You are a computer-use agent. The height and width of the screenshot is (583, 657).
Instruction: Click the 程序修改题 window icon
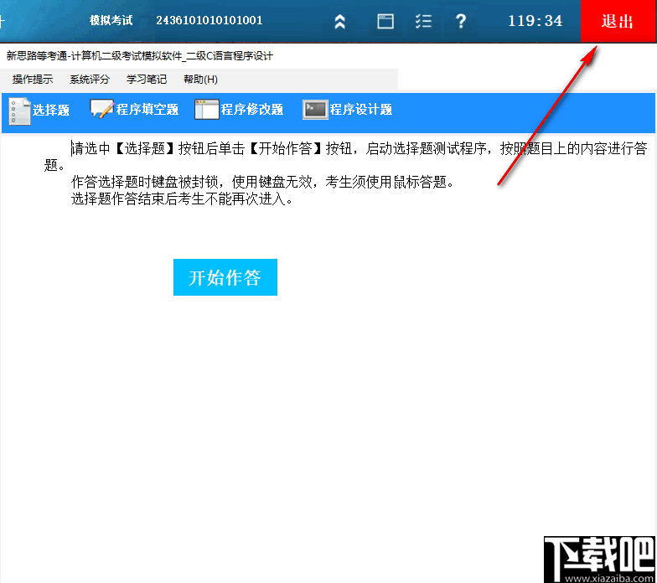(x=206, y=109)
